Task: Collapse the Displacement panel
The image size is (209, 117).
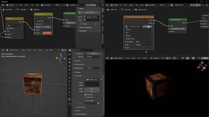Action: pyautogui.click(x=79, y=64)
